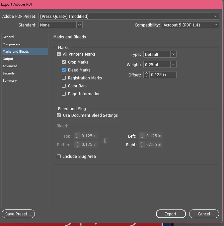The width and height of the screenshot is (224, 226).
Task: Open the Standard dropdown
Action: point(60,25)
